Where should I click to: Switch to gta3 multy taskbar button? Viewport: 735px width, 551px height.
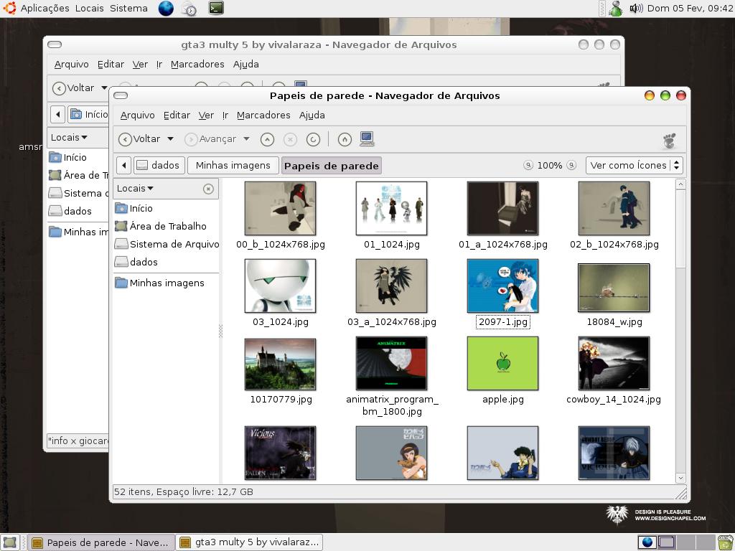pos(249,542)
